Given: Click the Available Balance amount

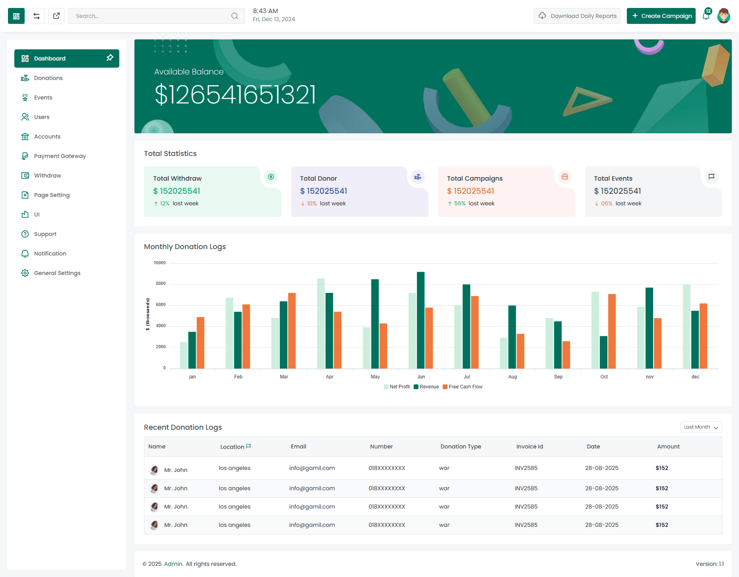Looking at the screenshot, I should coord(235,95).
